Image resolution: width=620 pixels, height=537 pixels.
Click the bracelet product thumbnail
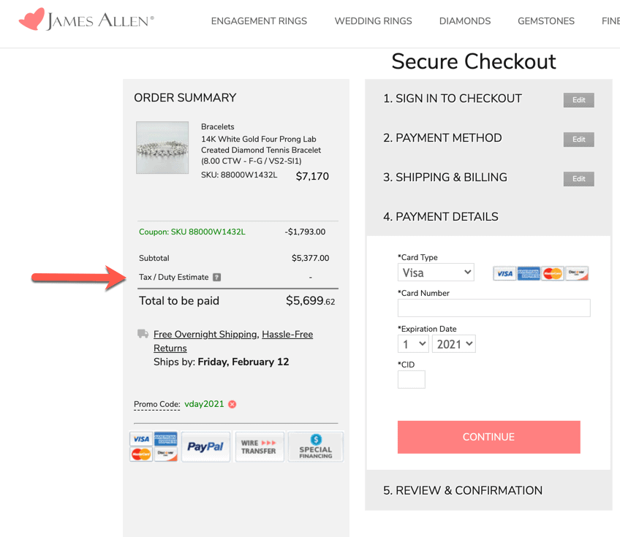(162, 148)
